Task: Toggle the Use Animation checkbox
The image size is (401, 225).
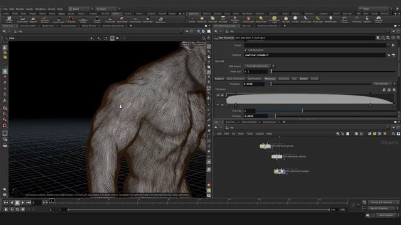Action: click(x=246, y=50)
